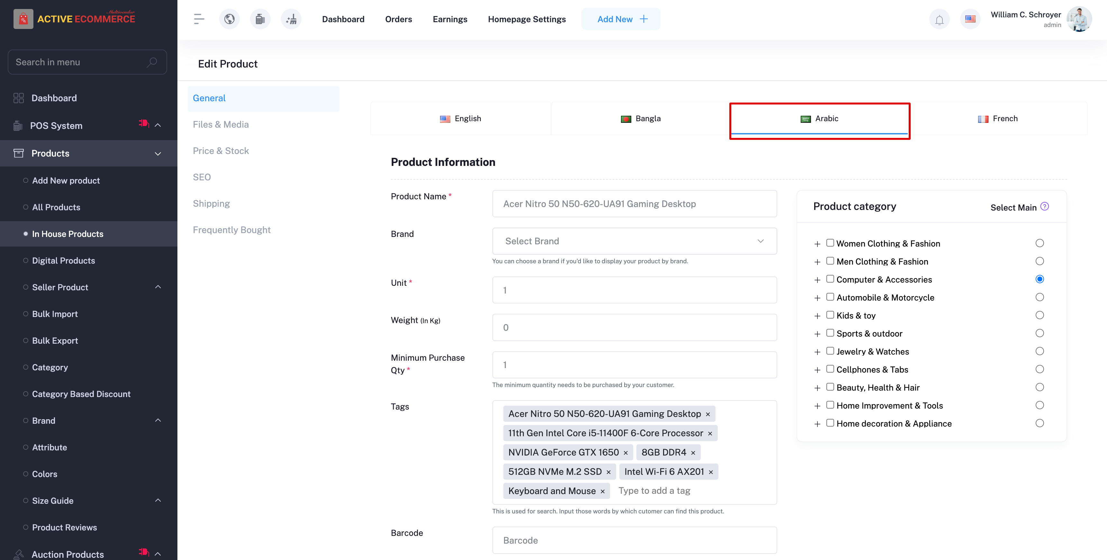This screenshot has height=560, width=1107.
Task: Select Cellphones & Tabs as main category
Action: pyautogui.click(x=1039, y=369)
